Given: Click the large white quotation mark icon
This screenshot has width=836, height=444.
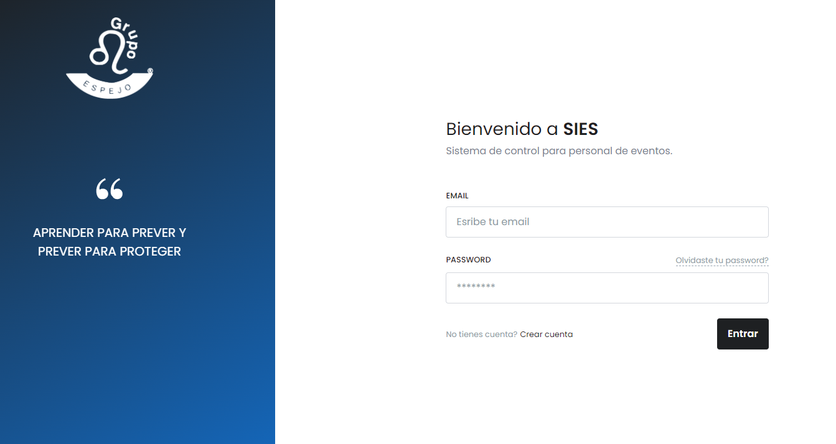Looking at the screenshot, I should 110,189.
